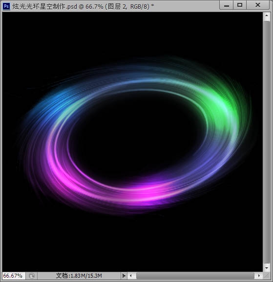The image size is (273, 282).
Task: Click the black center inside the ring
Action: 137,137
